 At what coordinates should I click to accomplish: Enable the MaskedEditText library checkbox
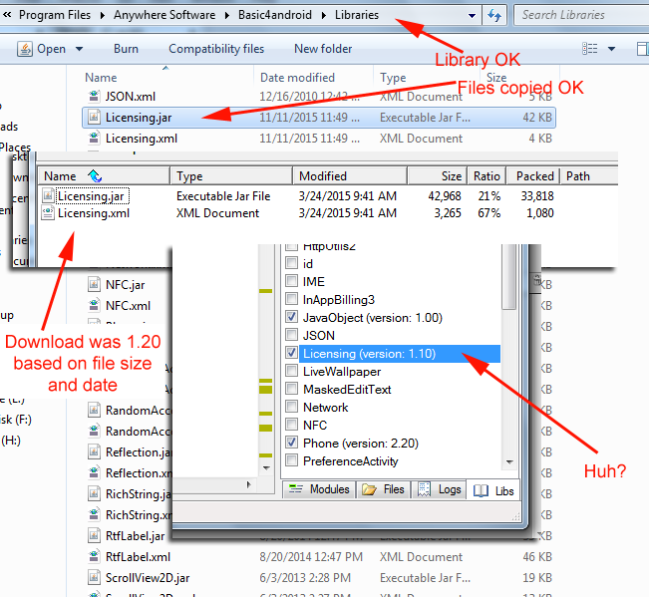291,389
